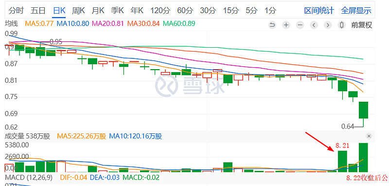
Task: Open the 月K chart tab
Action: click(x=98, y=11)
